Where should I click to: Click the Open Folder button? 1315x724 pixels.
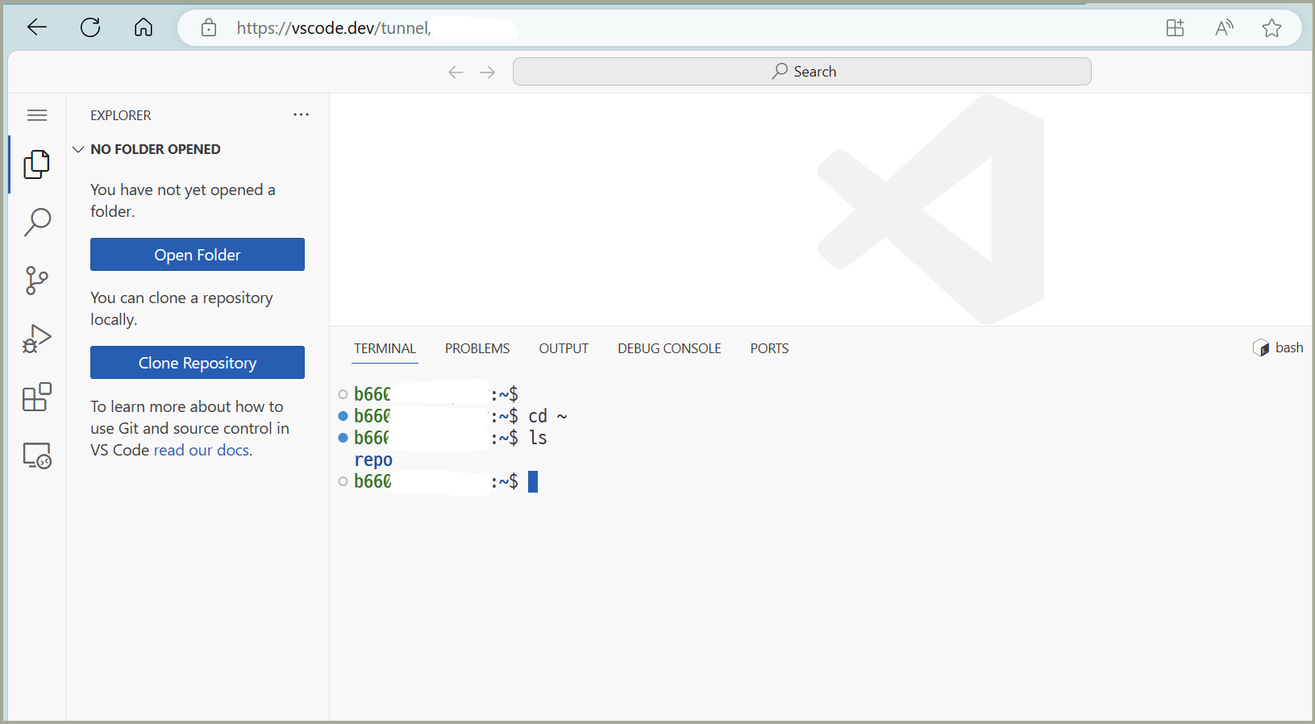[x=198, y=255]
